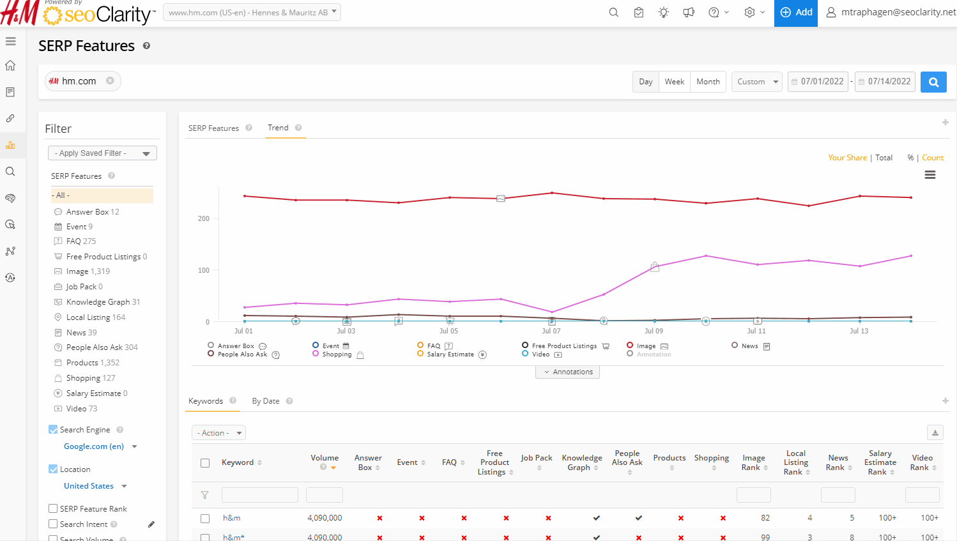Open the link icon in sidebar
The height and width of the screenshot is (541, 957).
tap(10, 118)
